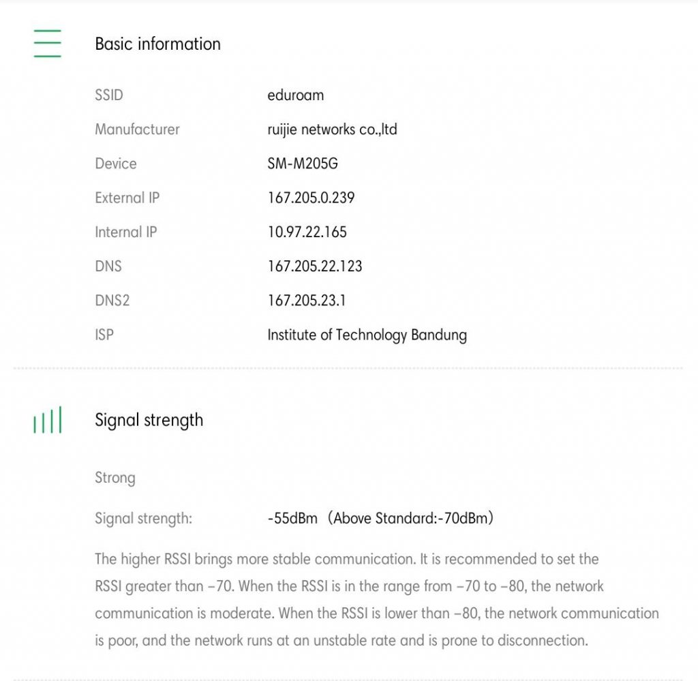This screenshot has width=698, height=681.
Task: Select the External IP address 167.205.0.239
Action: coord(311,198)
